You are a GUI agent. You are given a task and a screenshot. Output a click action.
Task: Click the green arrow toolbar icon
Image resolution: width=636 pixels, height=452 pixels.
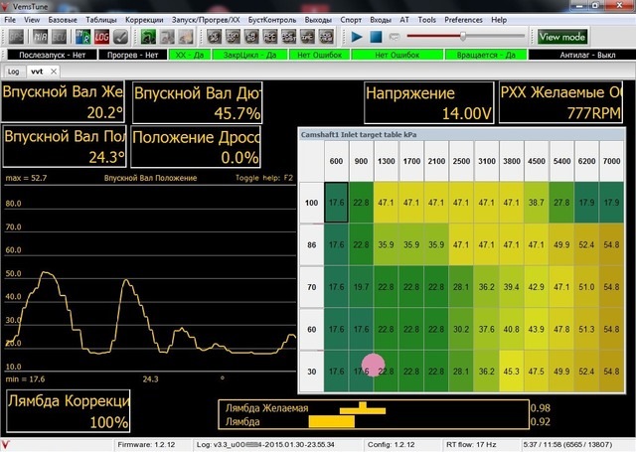(x=148, y=37)
